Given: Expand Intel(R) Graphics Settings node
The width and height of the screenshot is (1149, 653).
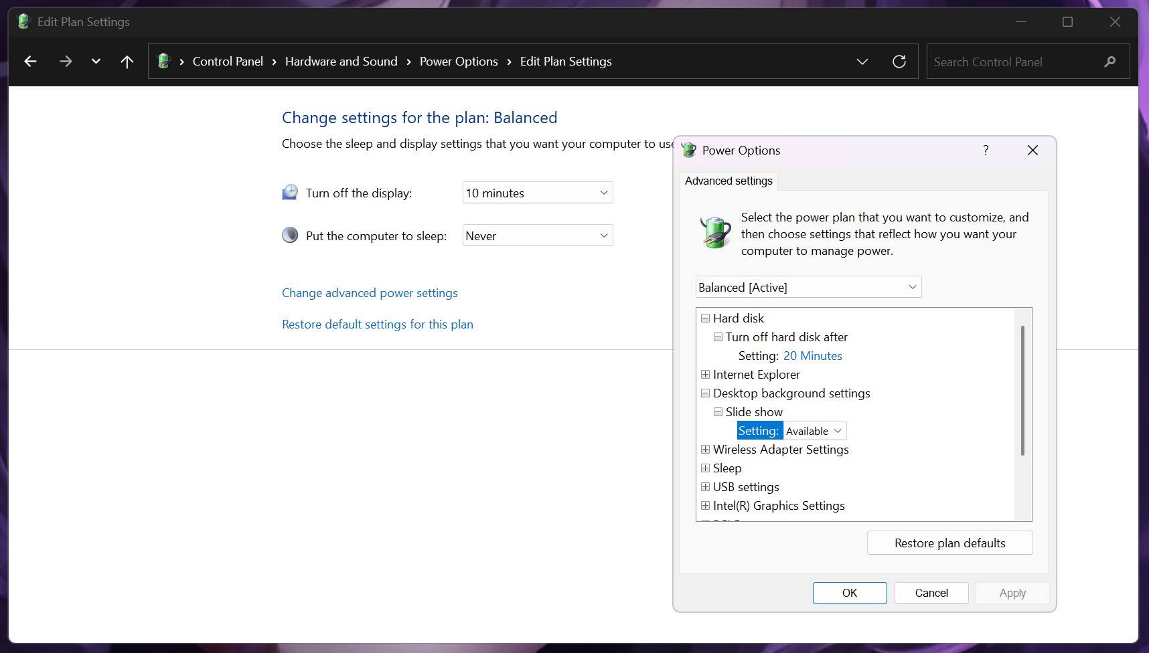Looking at the screenshot, I should tap(705, 506).
